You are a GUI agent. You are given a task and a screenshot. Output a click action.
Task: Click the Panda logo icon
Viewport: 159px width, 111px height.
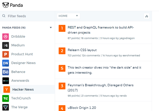coord(5,5)
